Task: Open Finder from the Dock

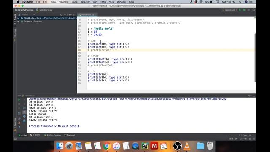Action: pos(60,146)
